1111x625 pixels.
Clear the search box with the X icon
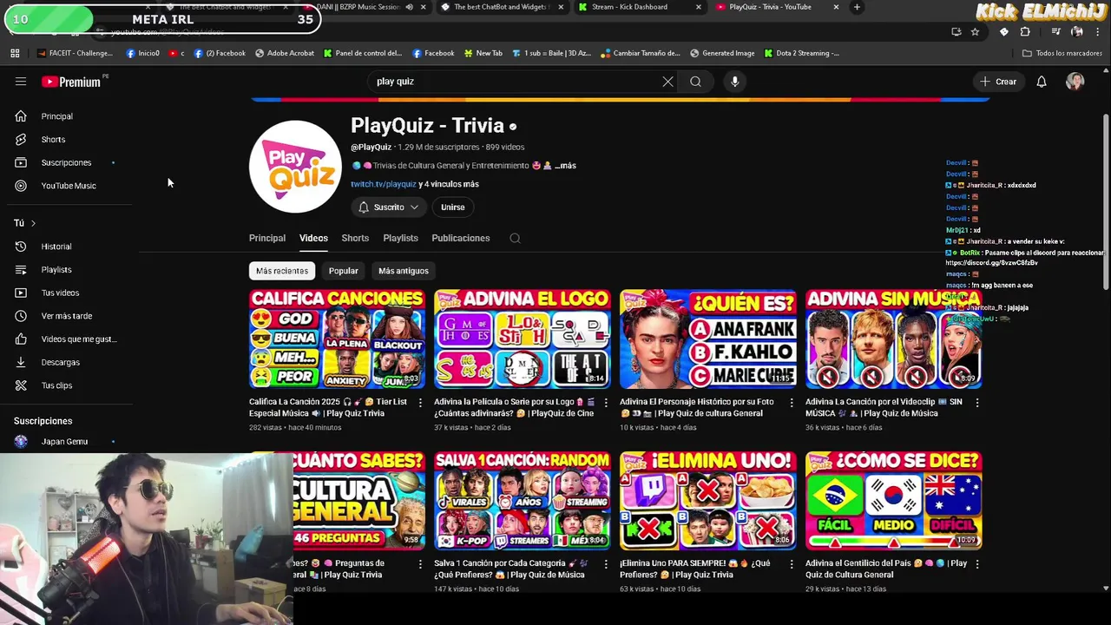[x=667, y=82]
